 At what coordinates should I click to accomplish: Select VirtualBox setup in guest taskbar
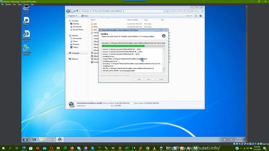pyautogui.click(x=60, y=140)
